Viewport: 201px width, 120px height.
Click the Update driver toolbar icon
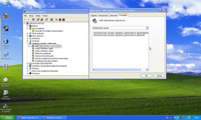pos(56,19)
